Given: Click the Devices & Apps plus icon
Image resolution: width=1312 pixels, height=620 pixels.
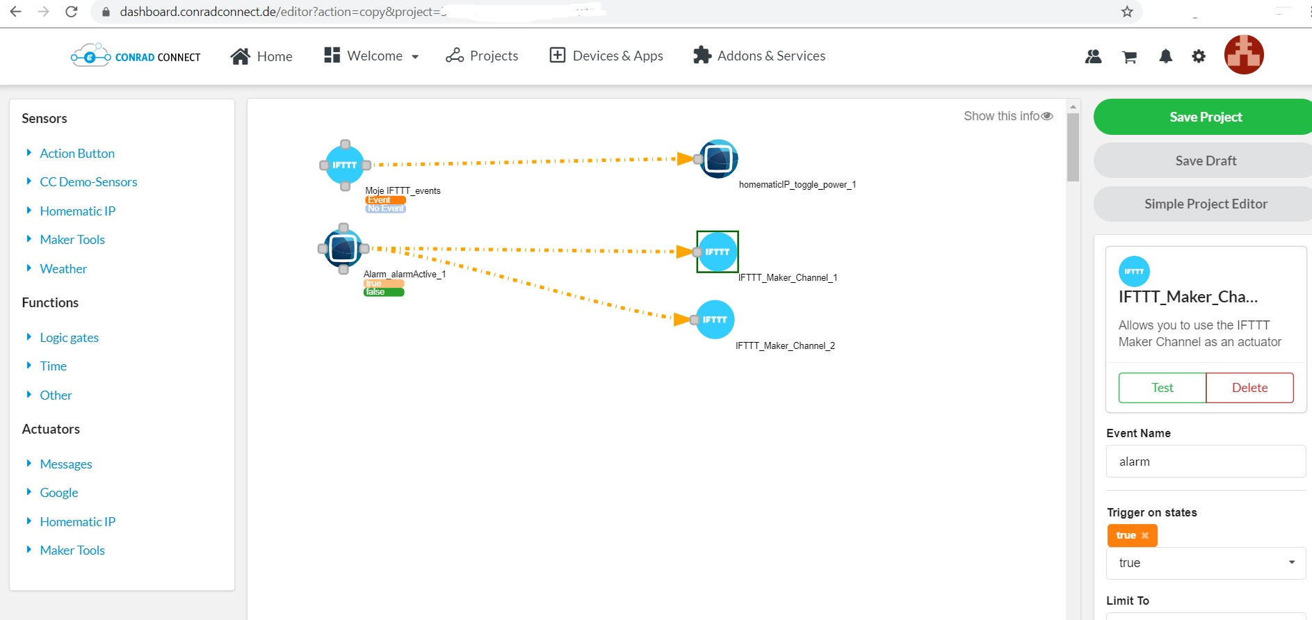Looking at the screenshot, I should click(x=558, y=56).
